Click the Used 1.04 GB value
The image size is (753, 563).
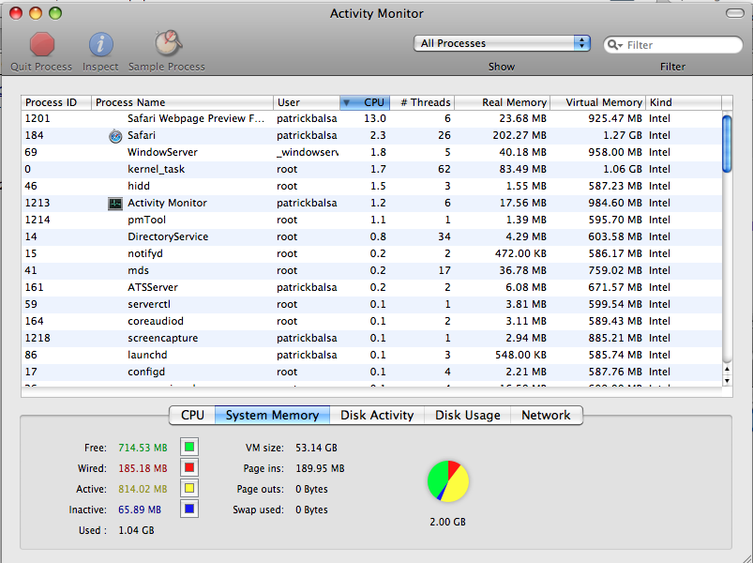(136, 530)
